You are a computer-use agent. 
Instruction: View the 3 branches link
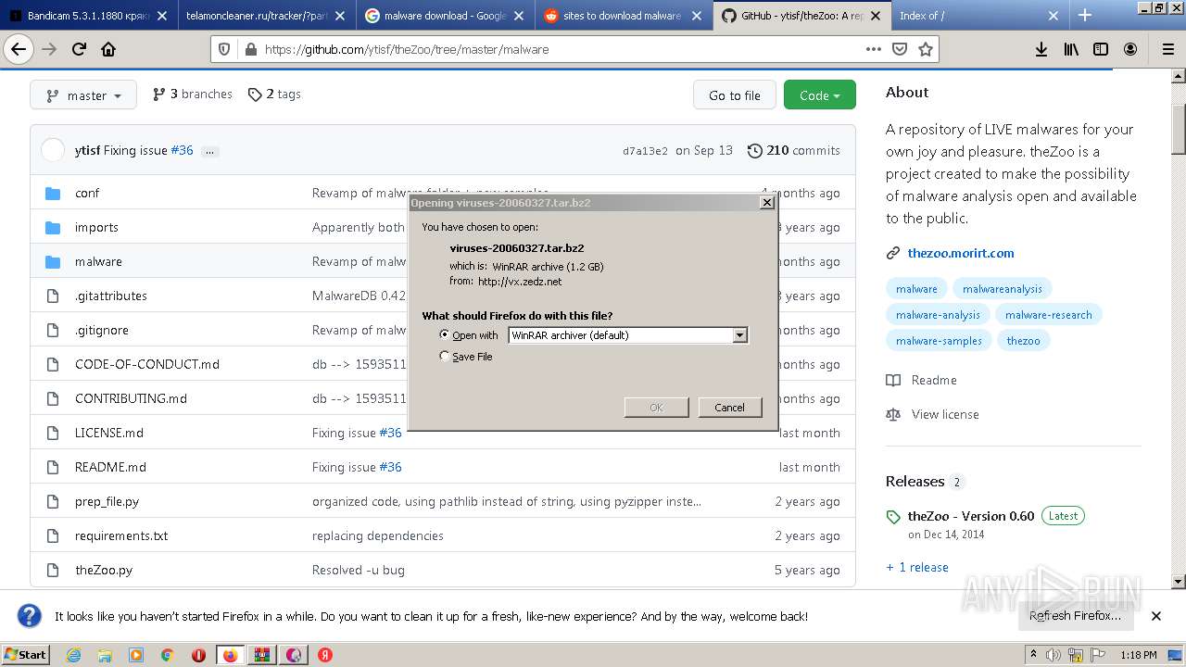click(x=193, y=94)
